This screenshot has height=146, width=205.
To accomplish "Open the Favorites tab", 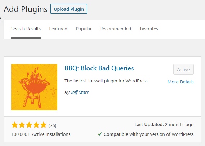I will coord(149,29).
